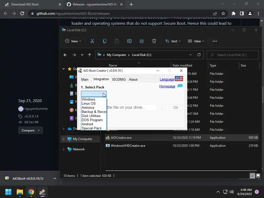Open Chrome extensions puzzle icon
Viewport: 264px width, 198px height.
pyautogui.click(x=234, y=13)
